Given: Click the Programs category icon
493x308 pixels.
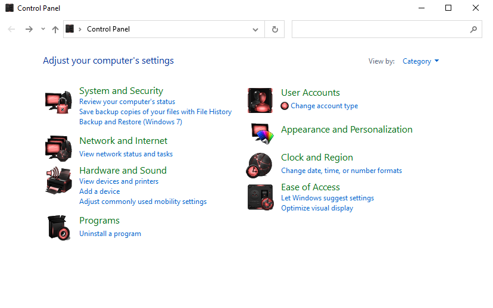Looking at the screenshot, I should click(x=59, y=227).
